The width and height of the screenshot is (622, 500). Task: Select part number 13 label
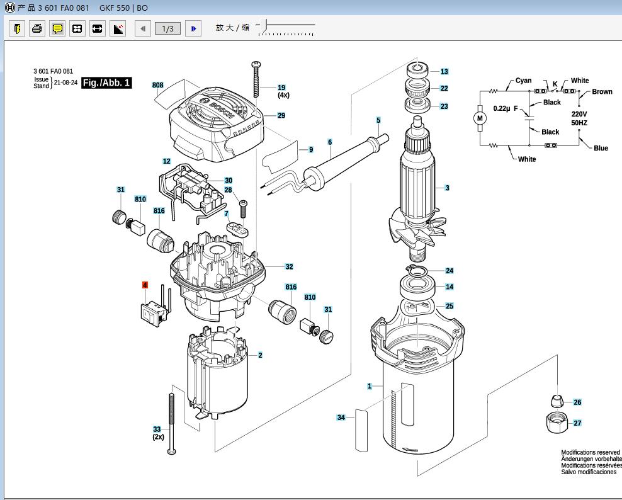click(x=444, y=71)
